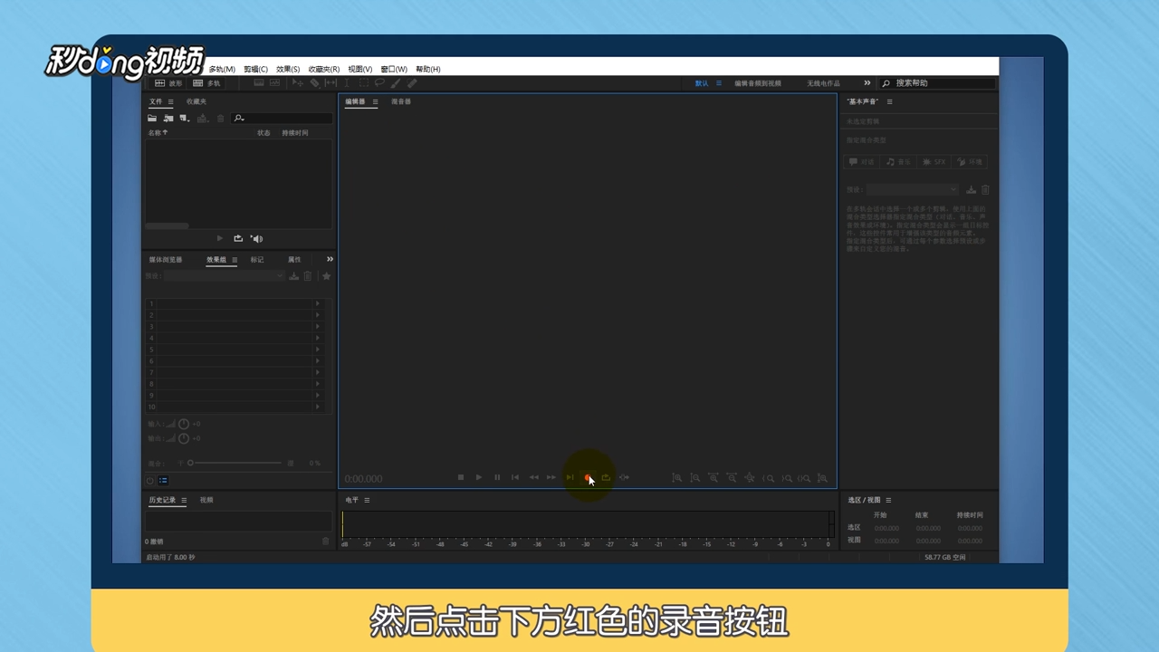
Task: Switch to the 混音器 tab
Action: pyautogui.click(x=401, y=101)
